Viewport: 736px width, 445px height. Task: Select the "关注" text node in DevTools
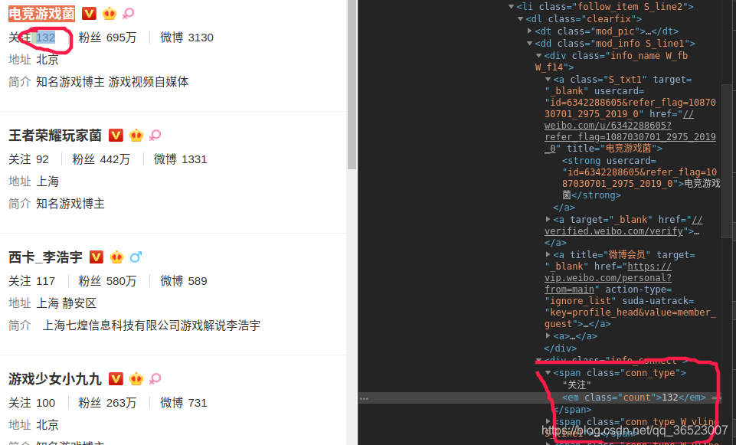click(577, 385)
